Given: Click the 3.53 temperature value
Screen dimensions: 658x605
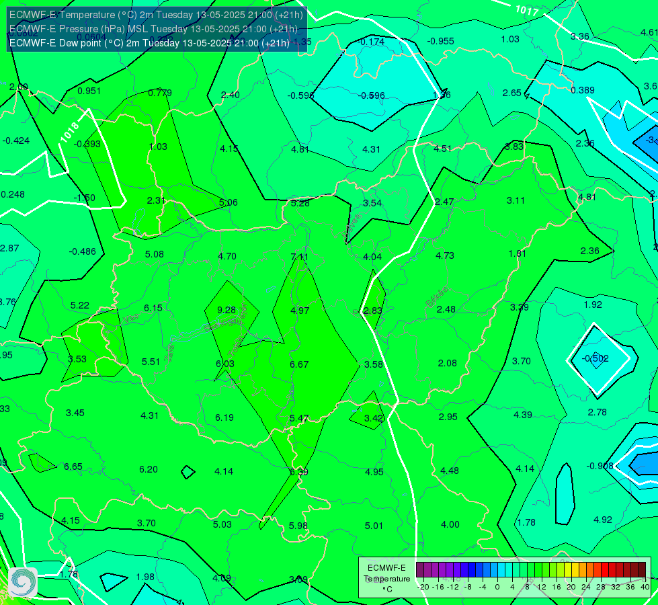Looking at the screenshot, I should [77, 359].
